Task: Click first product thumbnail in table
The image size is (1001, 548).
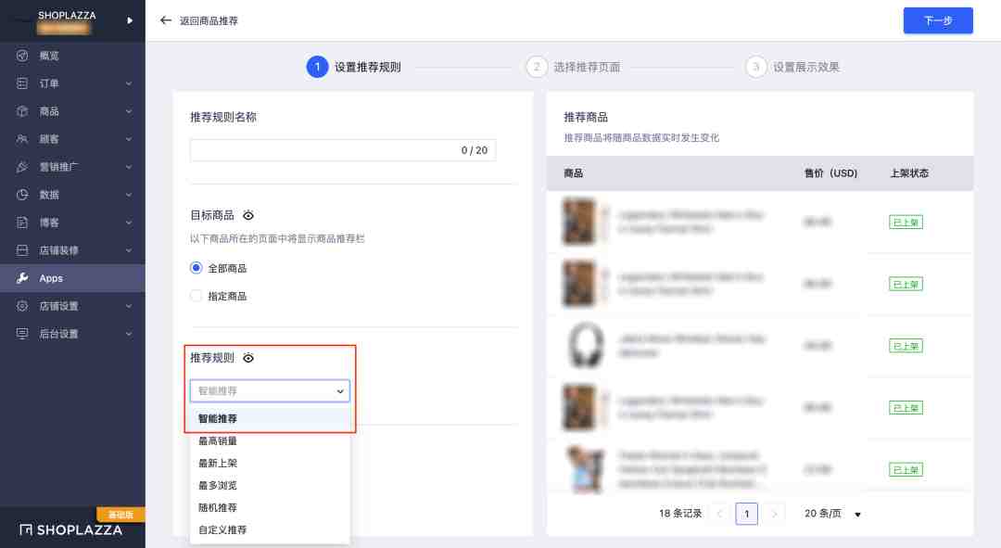Action: (579, 222)
